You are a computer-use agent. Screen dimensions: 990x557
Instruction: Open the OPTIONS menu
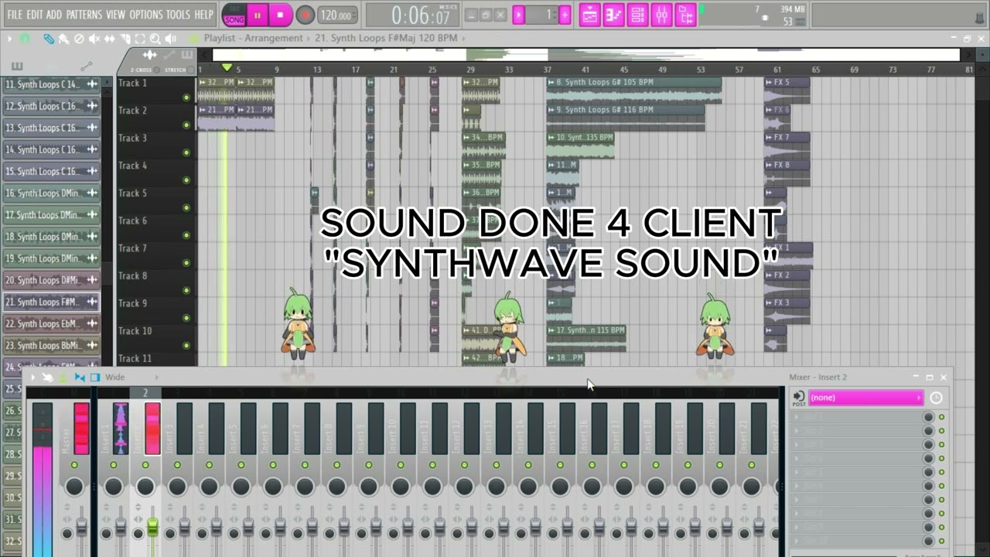146,15
